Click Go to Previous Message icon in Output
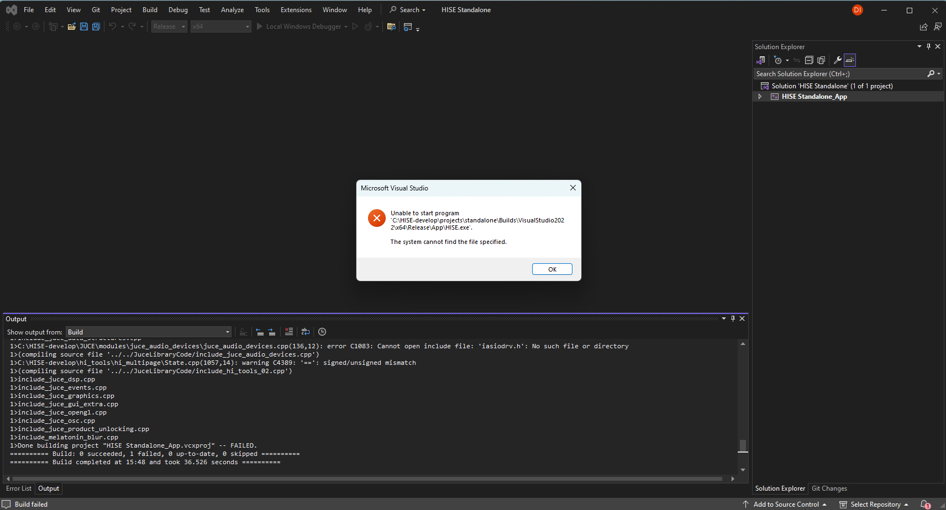Screen dimensions: 946x510 260,332
